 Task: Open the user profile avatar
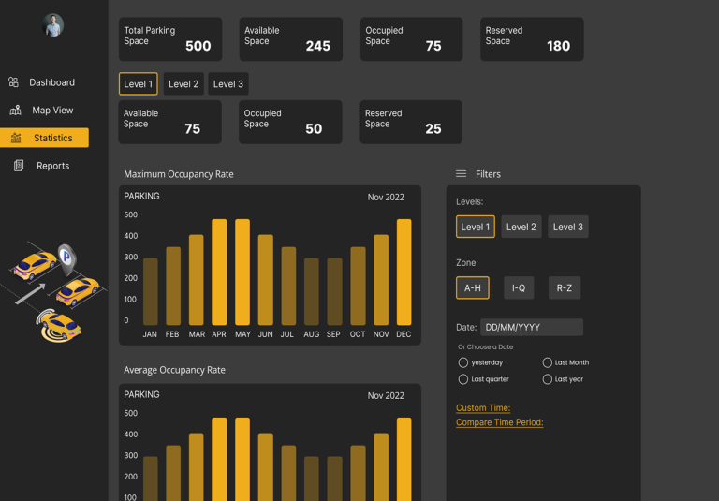52,24
